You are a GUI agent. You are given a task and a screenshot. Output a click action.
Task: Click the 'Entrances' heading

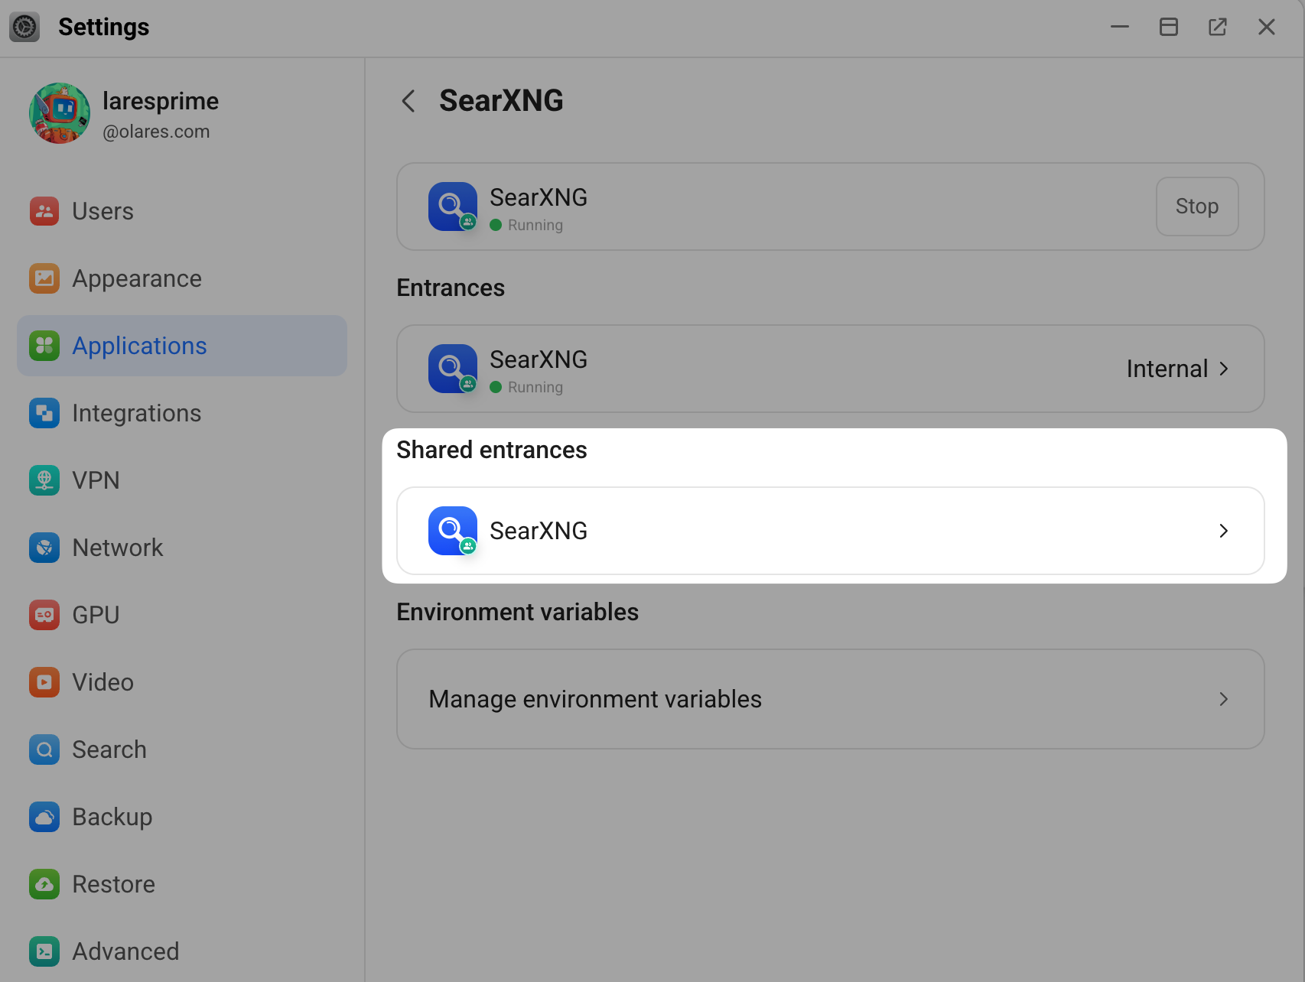[x=451, y=288]
